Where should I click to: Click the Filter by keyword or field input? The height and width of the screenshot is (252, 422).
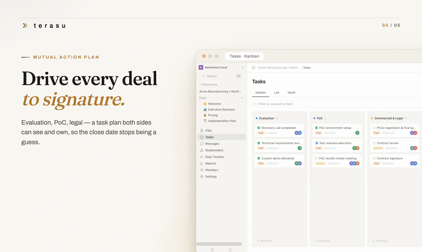point(338,104)
